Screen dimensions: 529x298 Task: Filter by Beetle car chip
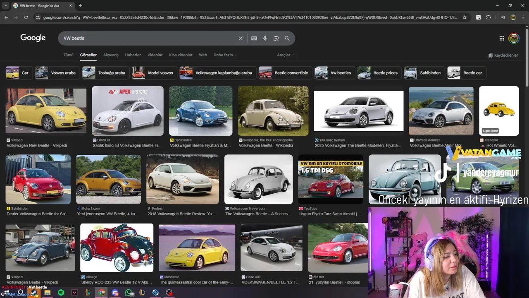(x=467, y=73)
